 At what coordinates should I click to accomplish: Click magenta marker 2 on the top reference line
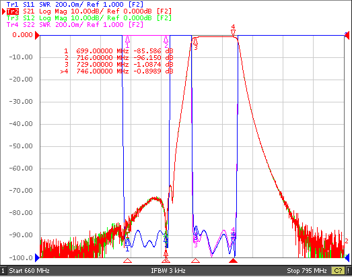click(x=166, y=42)
